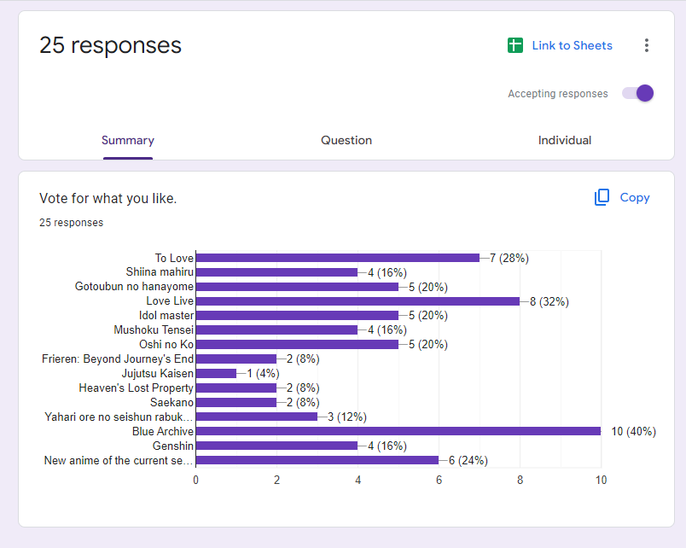
Task: Click the 'Blue Archive' axis label
Action: (163, 431)
